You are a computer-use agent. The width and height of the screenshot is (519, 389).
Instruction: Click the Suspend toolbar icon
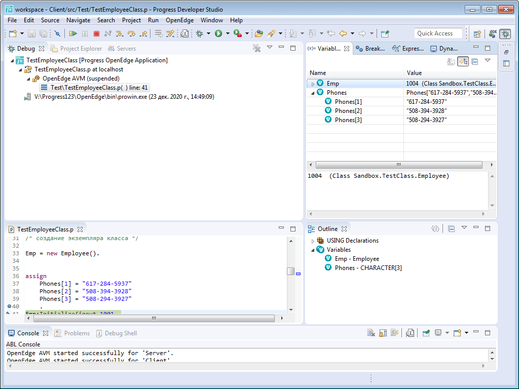pyautogui.click(x=85, y=33)
